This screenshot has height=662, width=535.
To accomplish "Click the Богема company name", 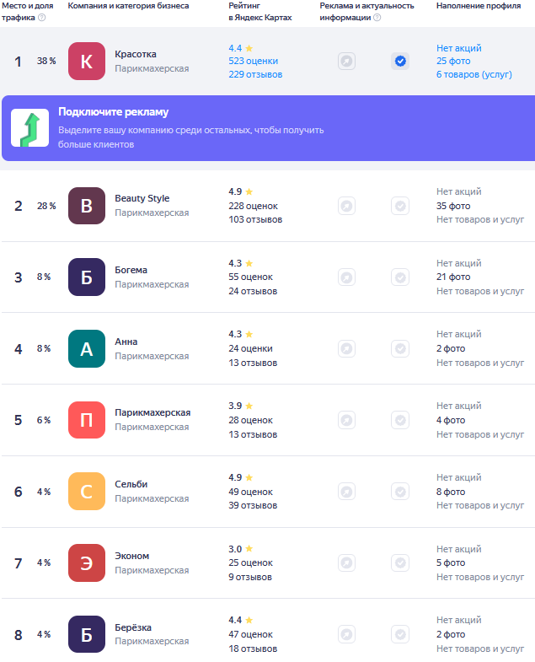I will (131, 270).
